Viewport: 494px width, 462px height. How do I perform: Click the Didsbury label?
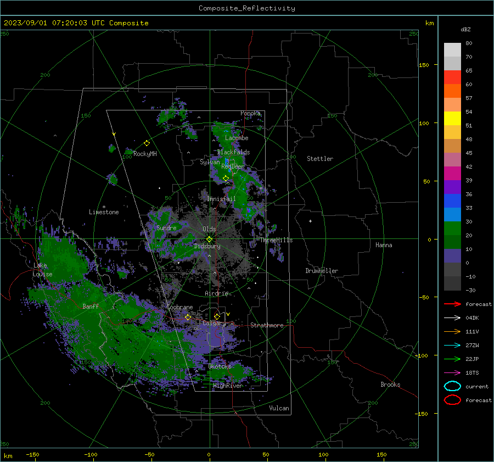click(207, 246)
